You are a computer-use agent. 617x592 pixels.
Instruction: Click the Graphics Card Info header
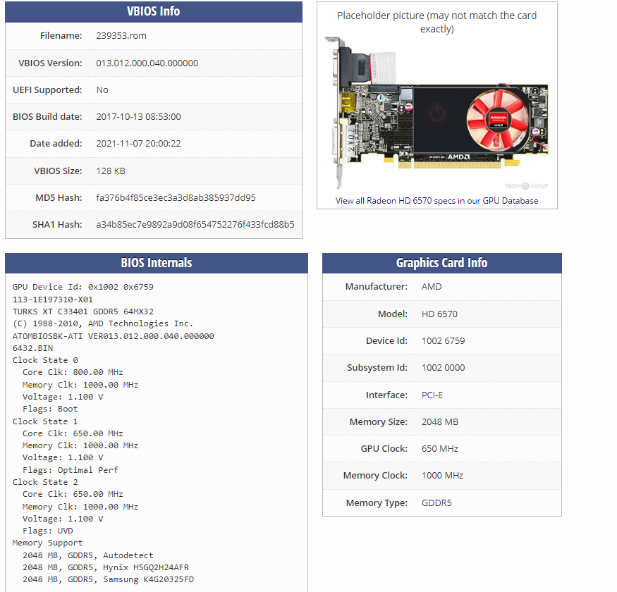click(x=442, y=263)
